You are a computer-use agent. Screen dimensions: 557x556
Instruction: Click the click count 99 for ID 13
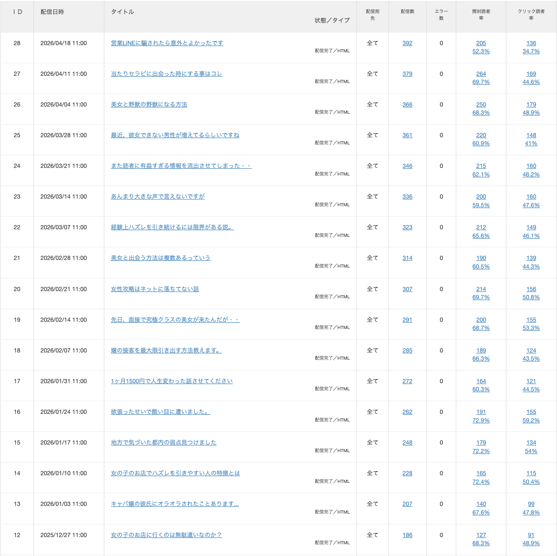[531, 504]
